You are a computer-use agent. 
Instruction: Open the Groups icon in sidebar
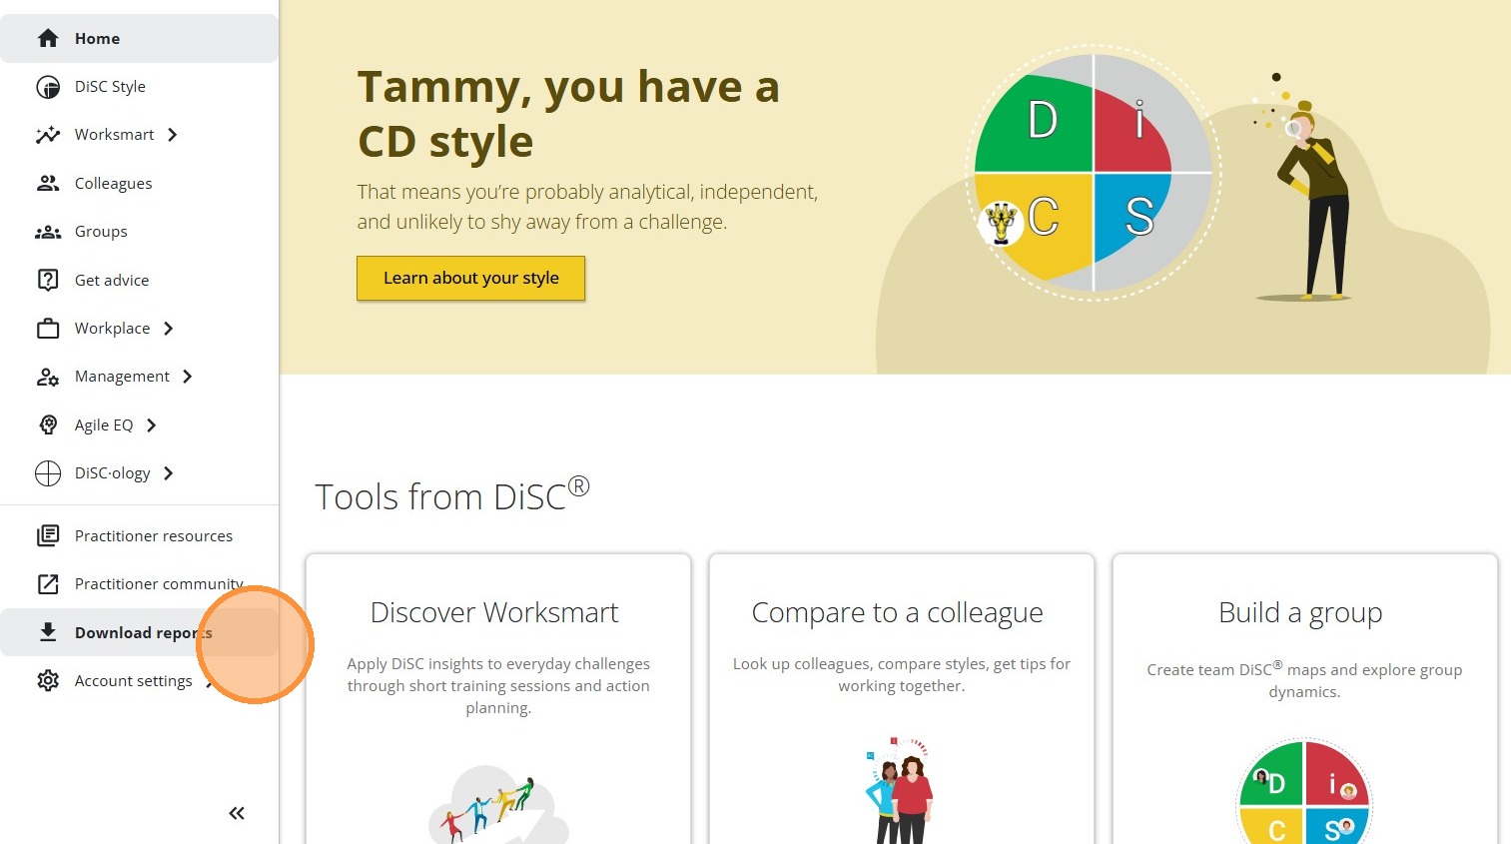pos(48,232)
